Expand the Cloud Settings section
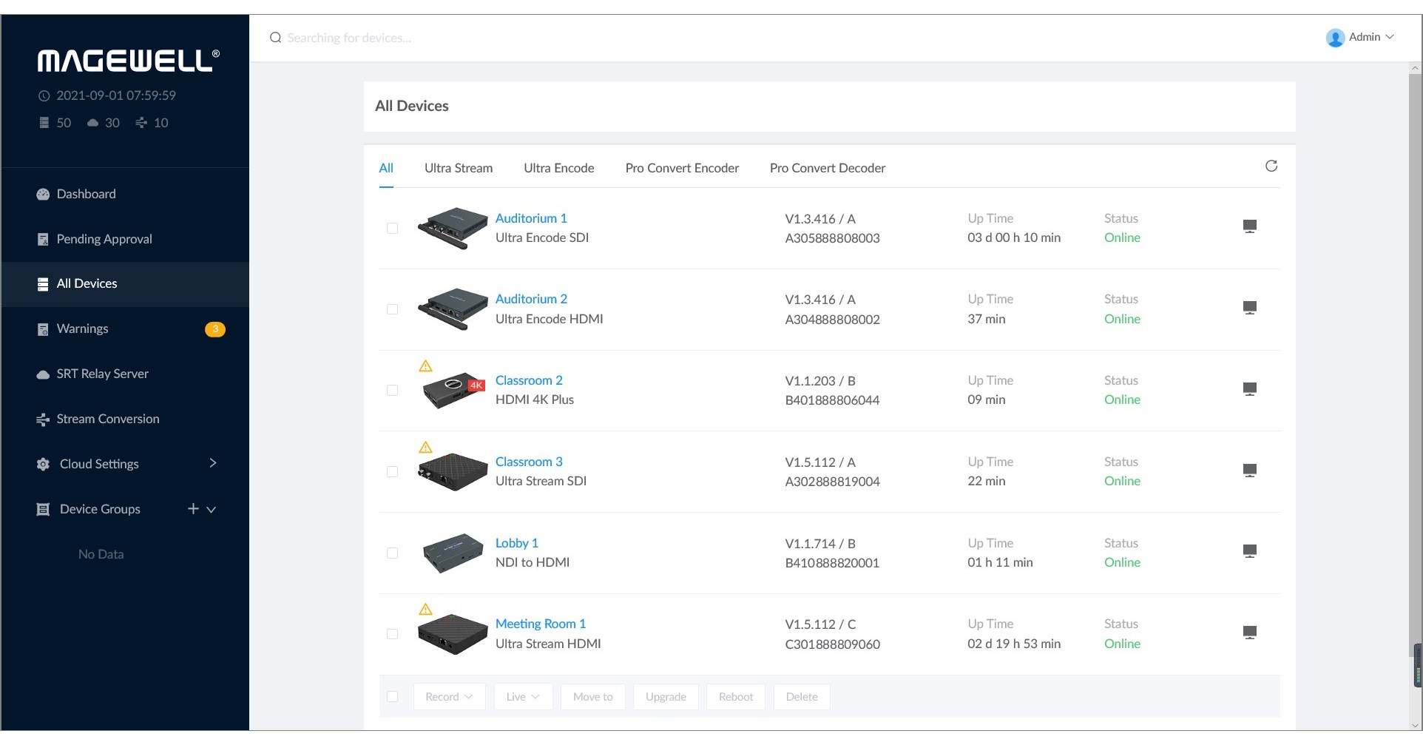Screen dimensions: 1423x745 click(x=99, y=464)
